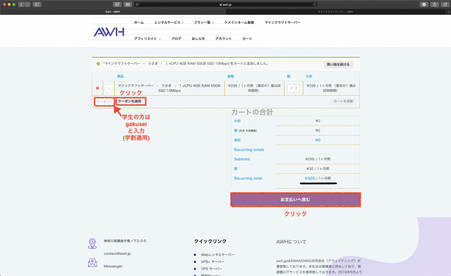Click the envelope contact icon
451x276 pixels.
tap(92, 262)
